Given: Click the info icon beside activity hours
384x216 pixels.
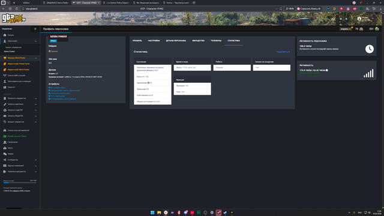Looking at the screenshot, I should pyautogui.click(x=326, y=70).
